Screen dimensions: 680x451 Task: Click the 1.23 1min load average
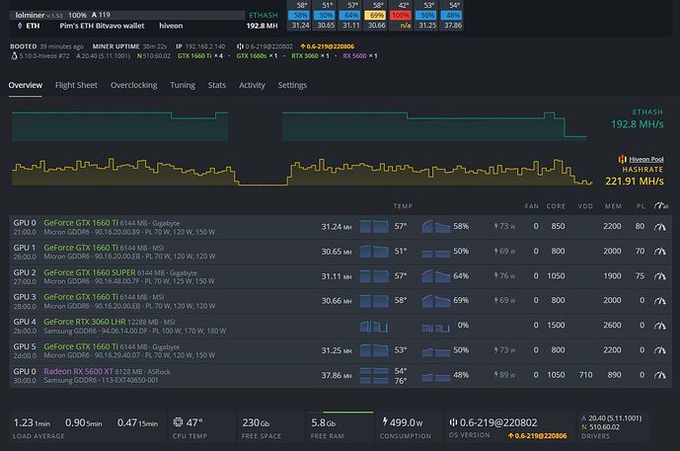[32, 422]
